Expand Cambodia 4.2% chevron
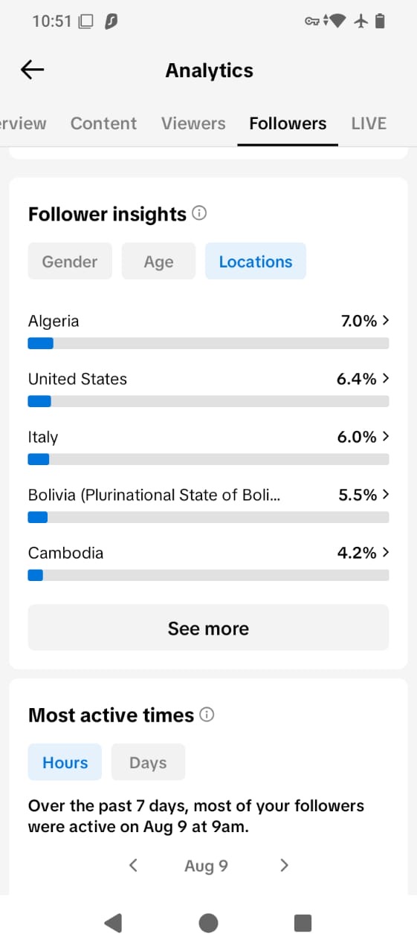 click(385, 553)
